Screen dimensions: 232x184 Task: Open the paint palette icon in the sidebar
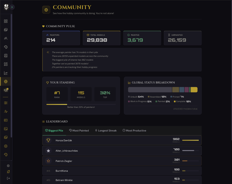point(6,47)
